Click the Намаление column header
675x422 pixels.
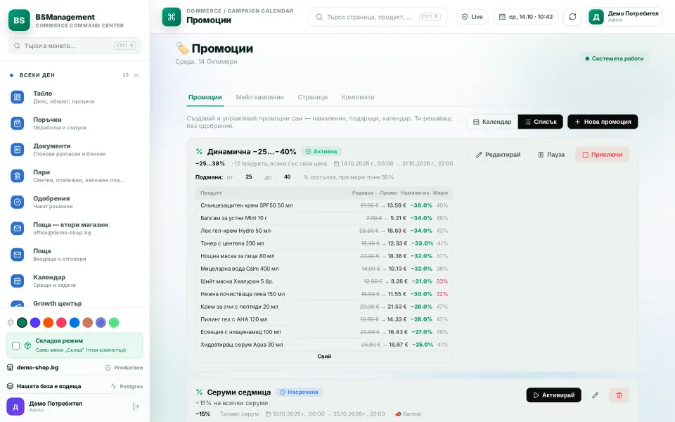tap(415, 193)
